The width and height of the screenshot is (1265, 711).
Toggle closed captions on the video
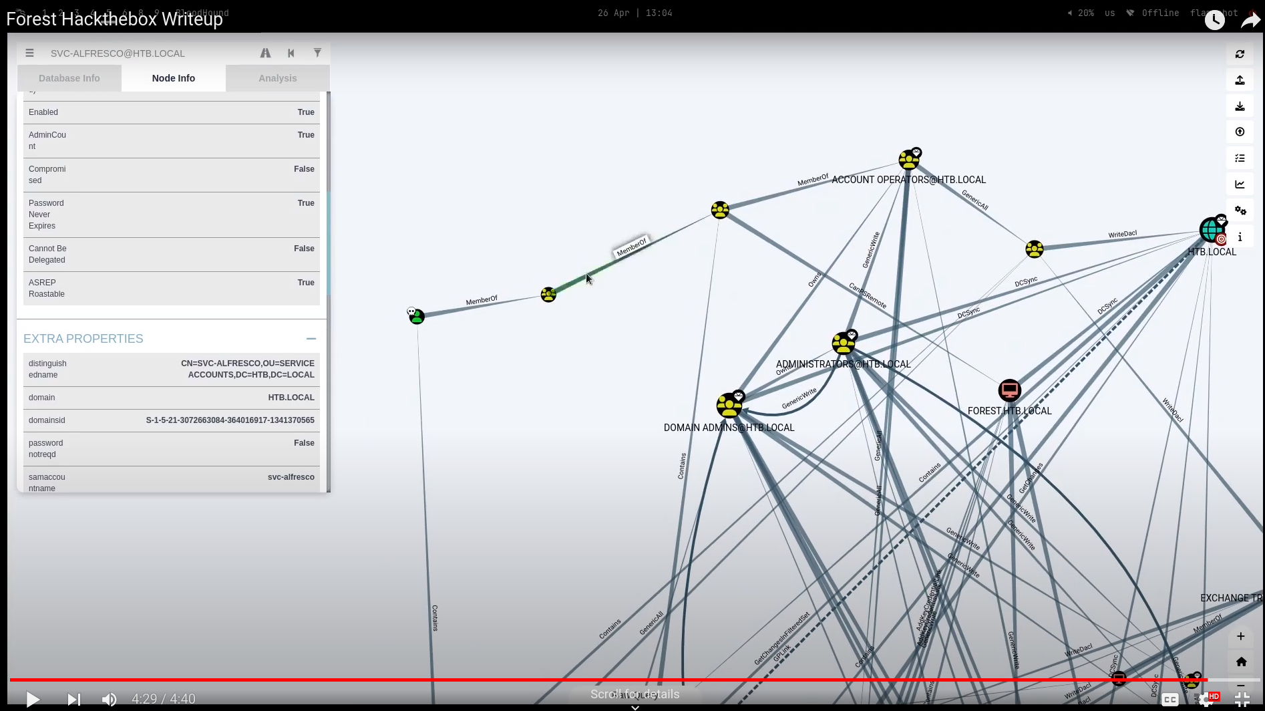(x=1170, y=699)
